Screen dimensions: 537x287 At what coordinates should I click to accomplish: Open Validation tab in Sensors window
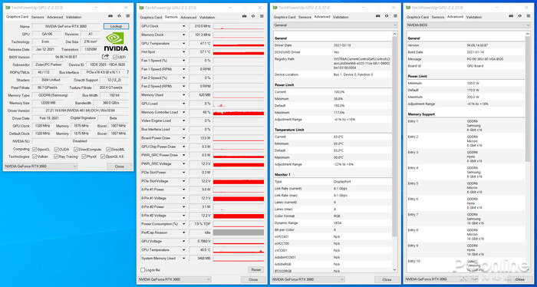pos(207,18)
